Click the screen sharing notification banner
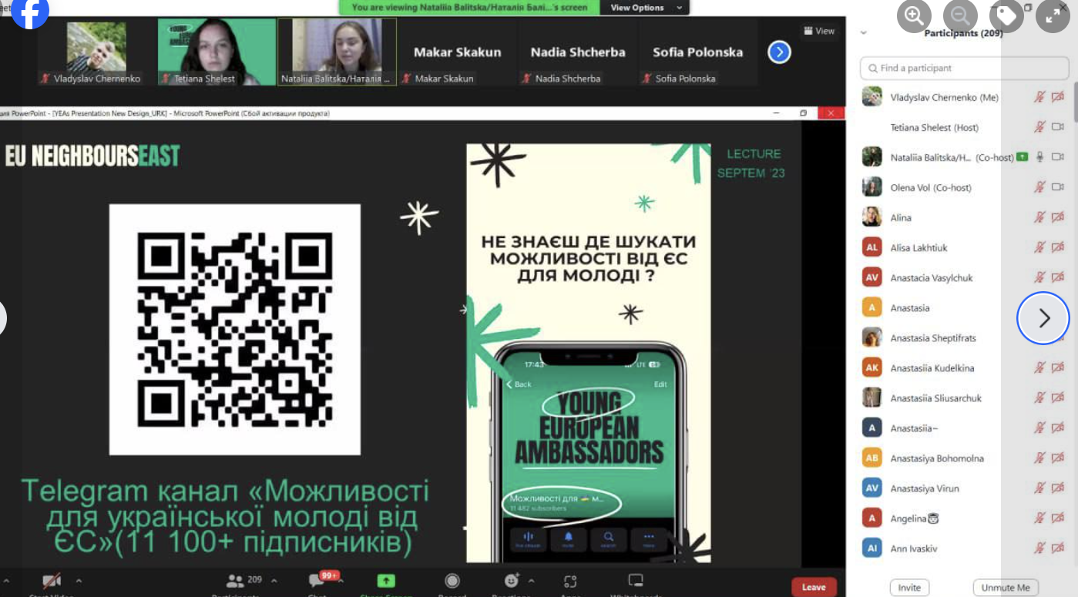The width and height of the screenshot is (1078, 597). [x=469, y=8]
